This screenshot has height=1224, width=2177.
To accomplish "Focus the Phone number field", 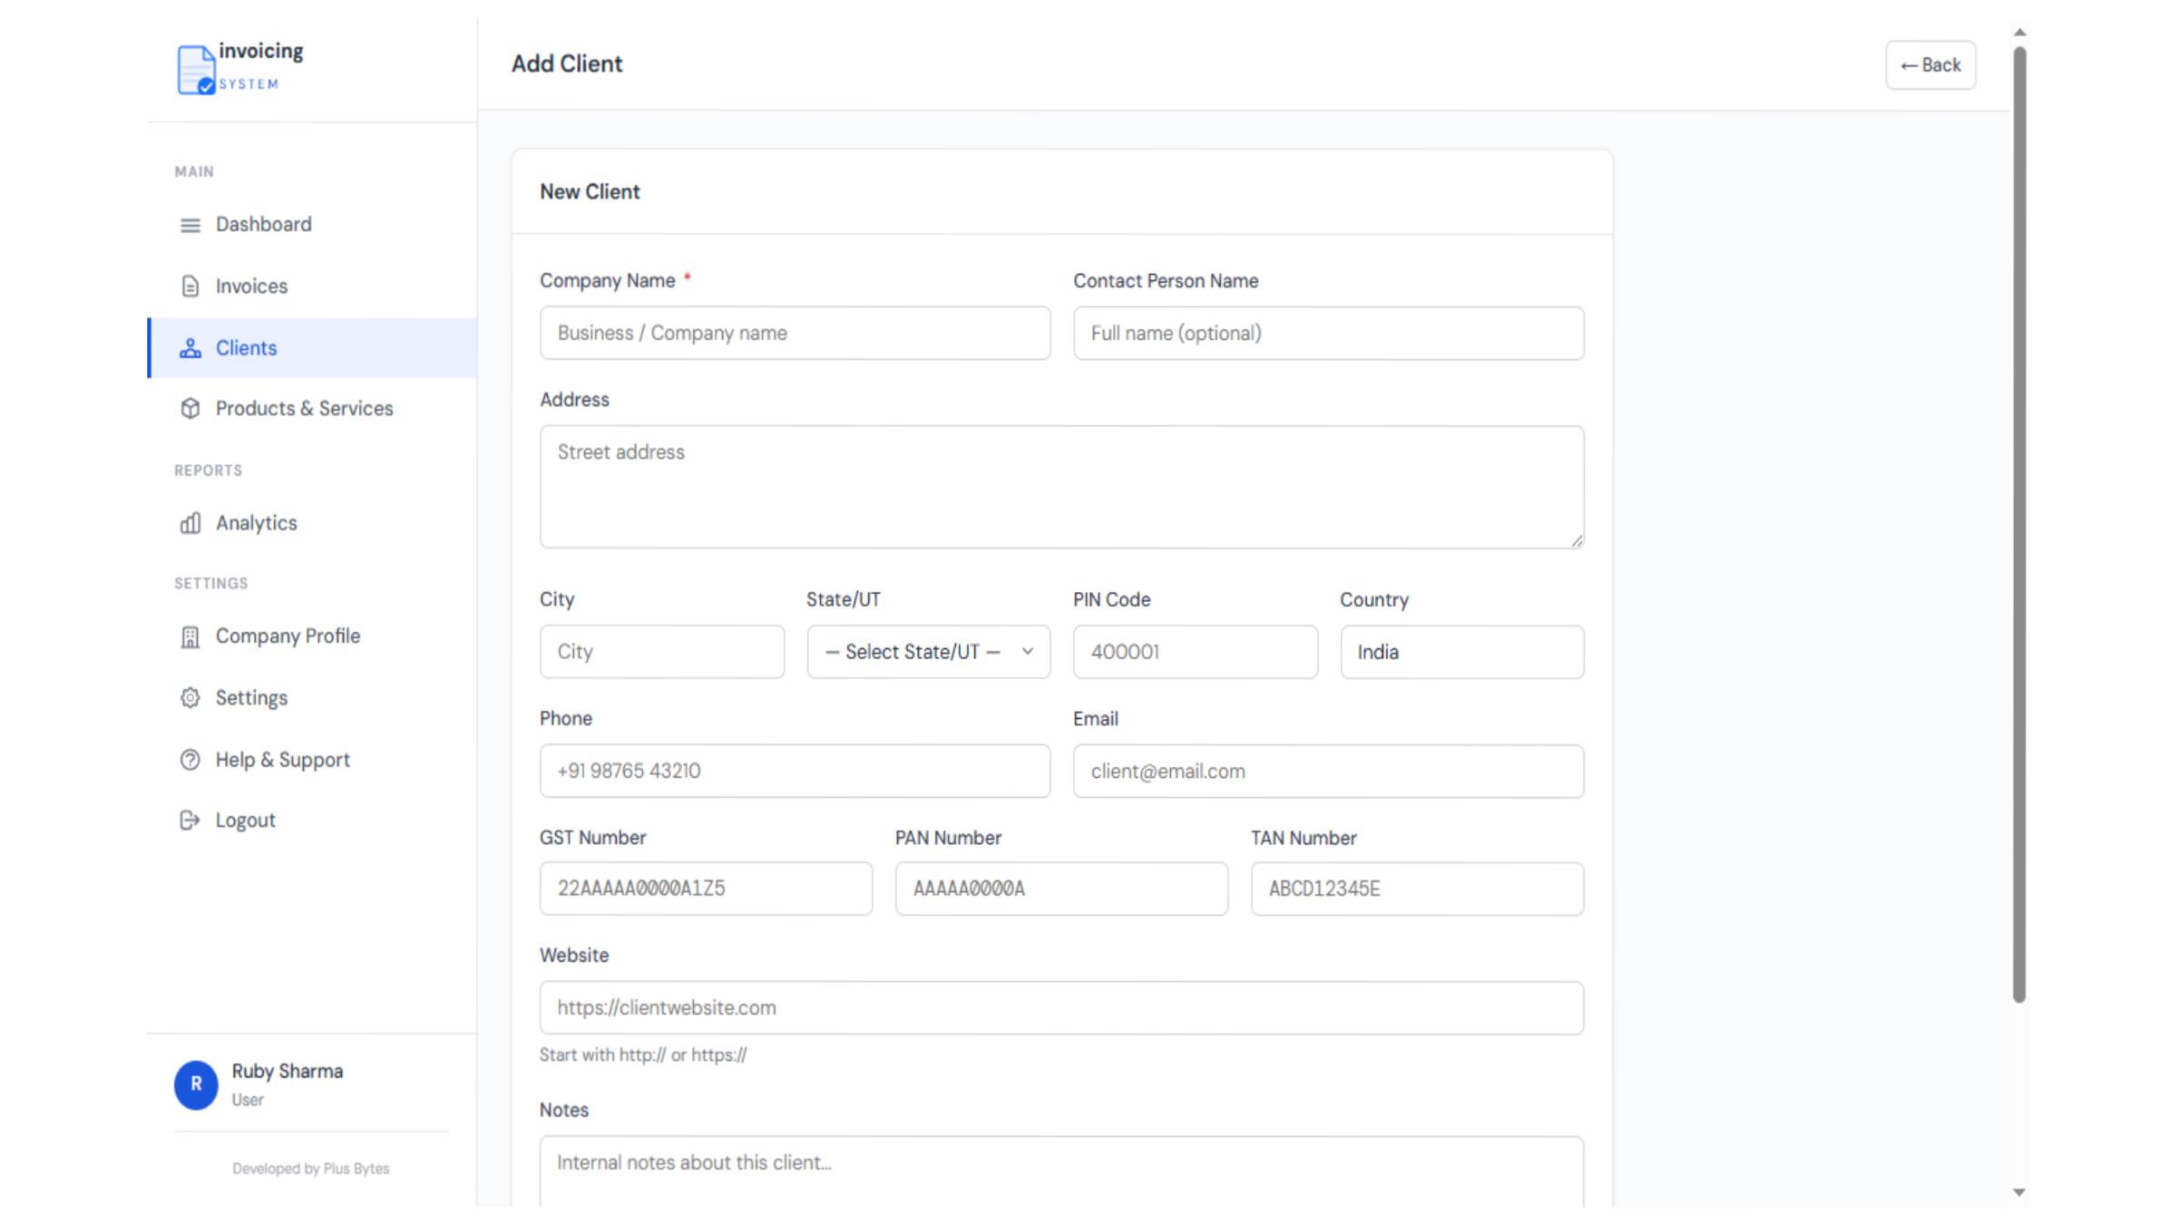I will pos(796,772).
